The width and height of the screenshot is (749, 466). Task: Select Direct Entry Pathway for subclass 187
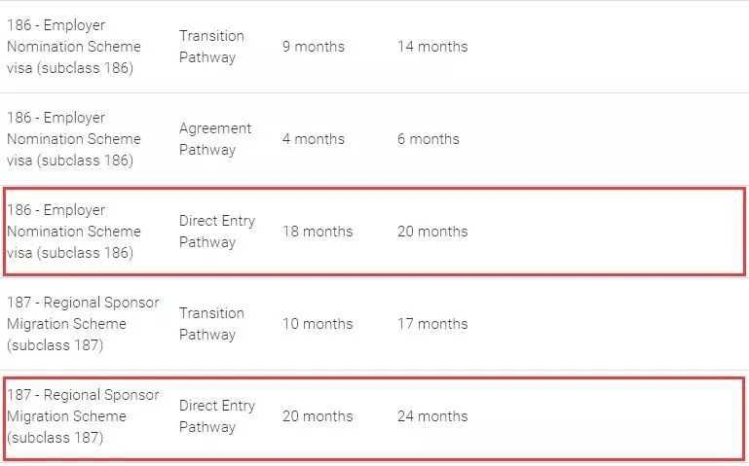216,416
